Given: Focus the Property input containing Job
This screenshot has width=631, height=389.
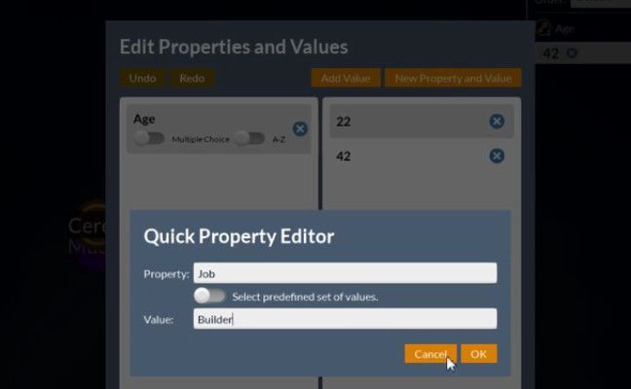Looking at the screenshot, I should (345, 273).
